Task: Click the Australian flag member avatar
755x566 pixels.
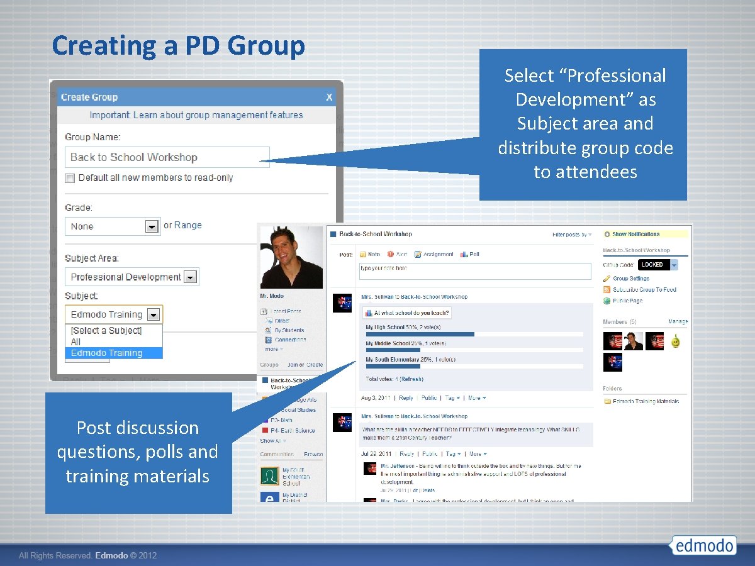Action: click(x=613, y=363)
